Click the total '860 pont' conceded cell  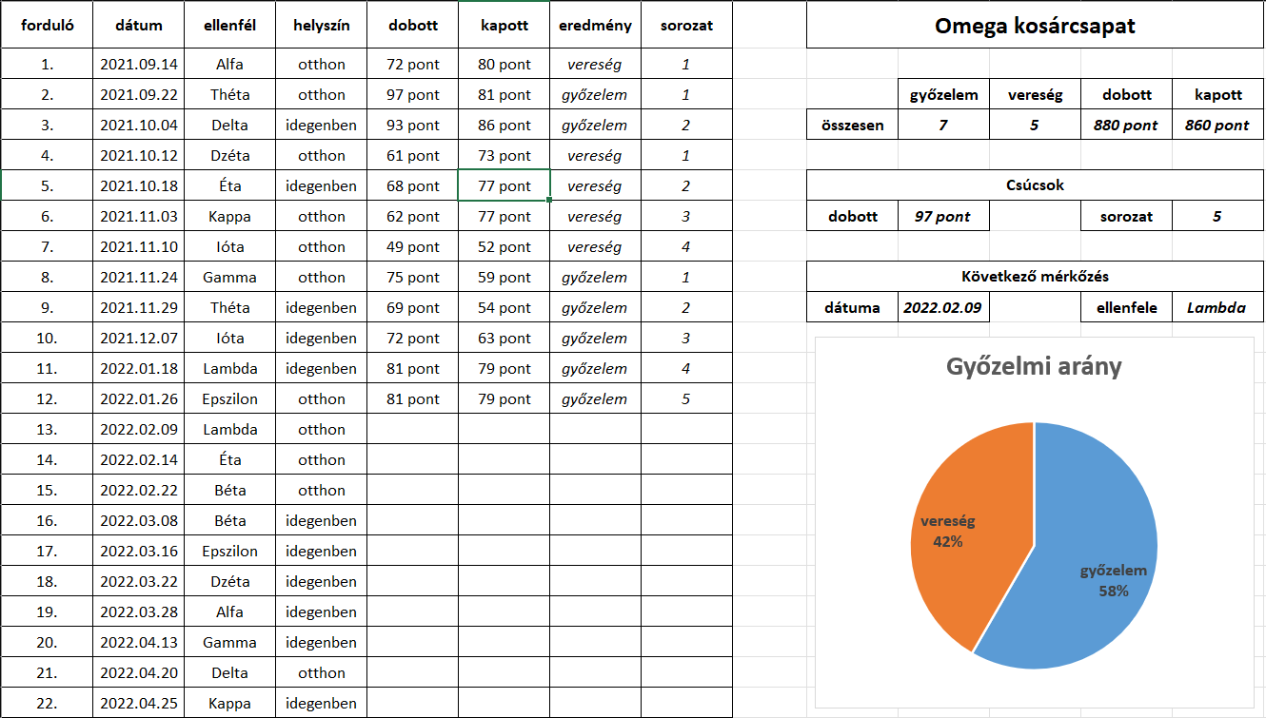pyautogui.click(x=1217, y=126)
